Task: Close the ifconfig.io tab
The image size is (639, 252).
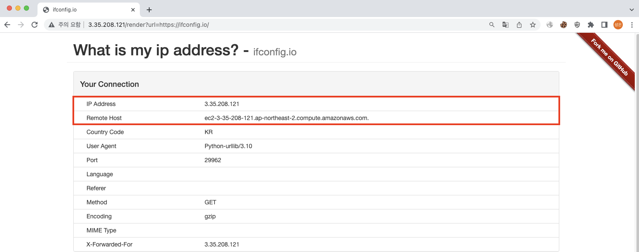Action: (133, 9)
